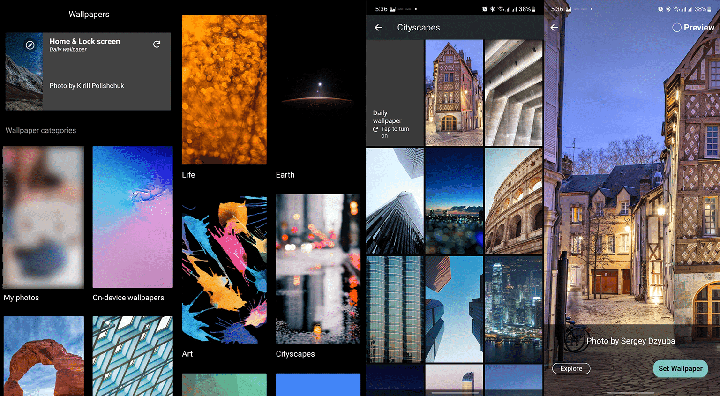Tap the alarm icon in Cityscapes status bar
Screen dimensions: 720x396
pos(485,9)
